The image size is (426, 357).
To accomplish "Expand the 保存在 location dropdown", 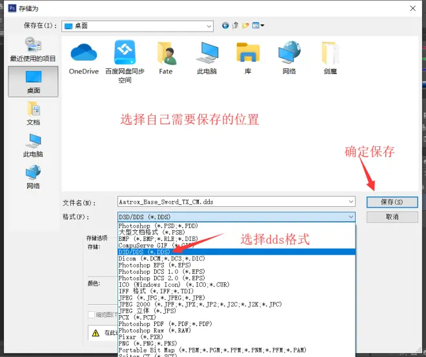I will click(209, 26).
